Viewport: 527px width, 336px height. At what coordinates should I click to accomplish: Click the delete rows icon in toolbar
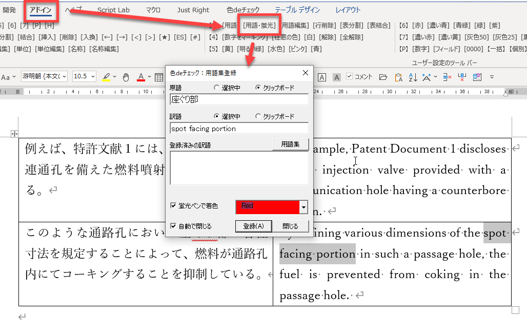[447, 77]
